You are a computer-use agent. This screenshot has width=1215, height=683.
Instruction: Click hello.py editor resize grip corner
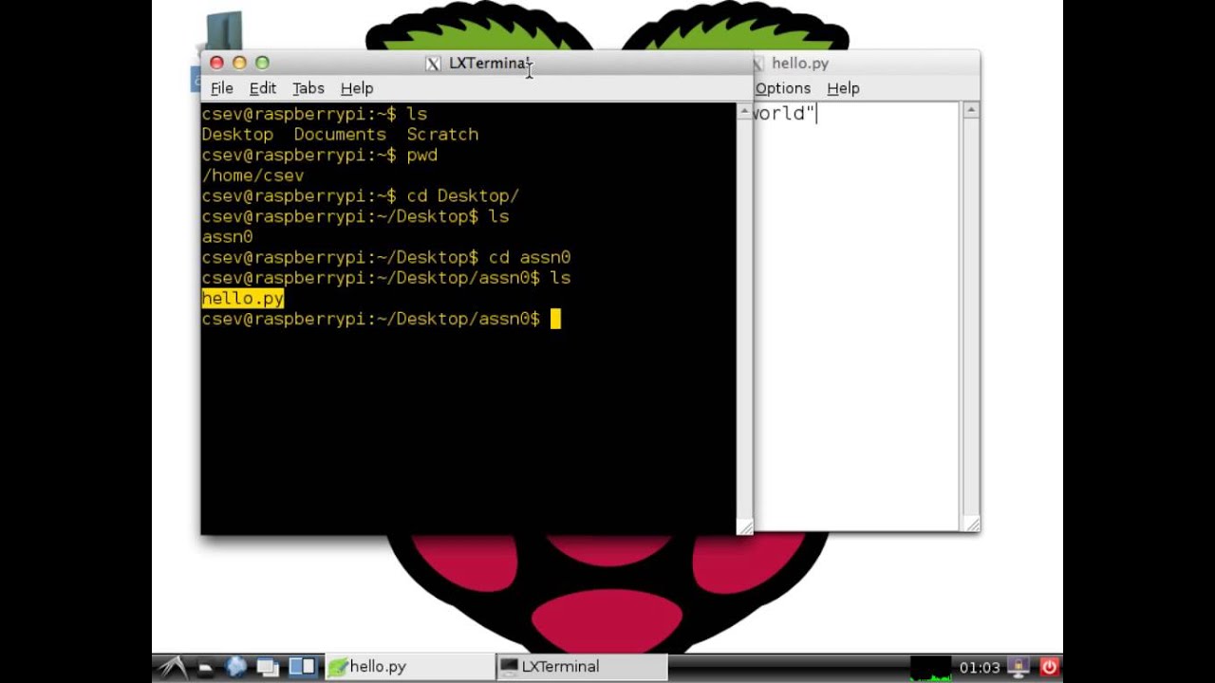[971, 524]
